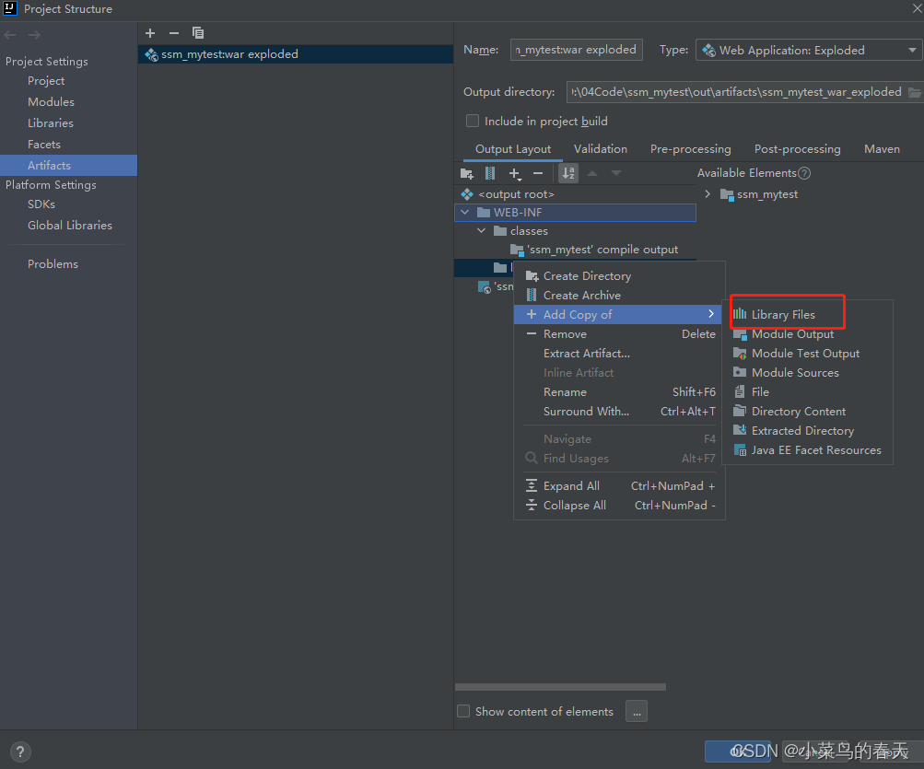Go back with the left arrow
924x769 pixels.
pos(10,35)
